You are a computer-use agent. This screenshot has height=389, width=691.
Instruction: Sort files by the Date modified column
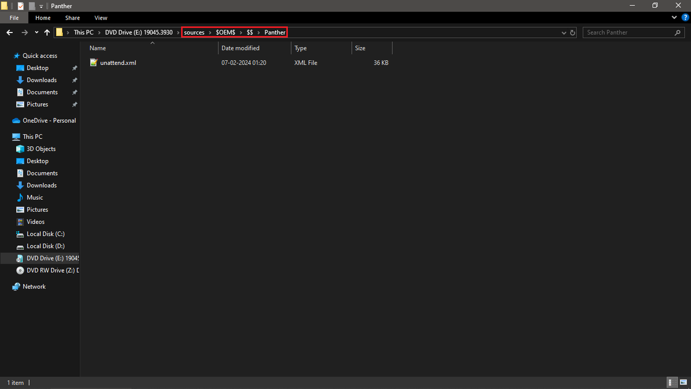click(241, 48)
